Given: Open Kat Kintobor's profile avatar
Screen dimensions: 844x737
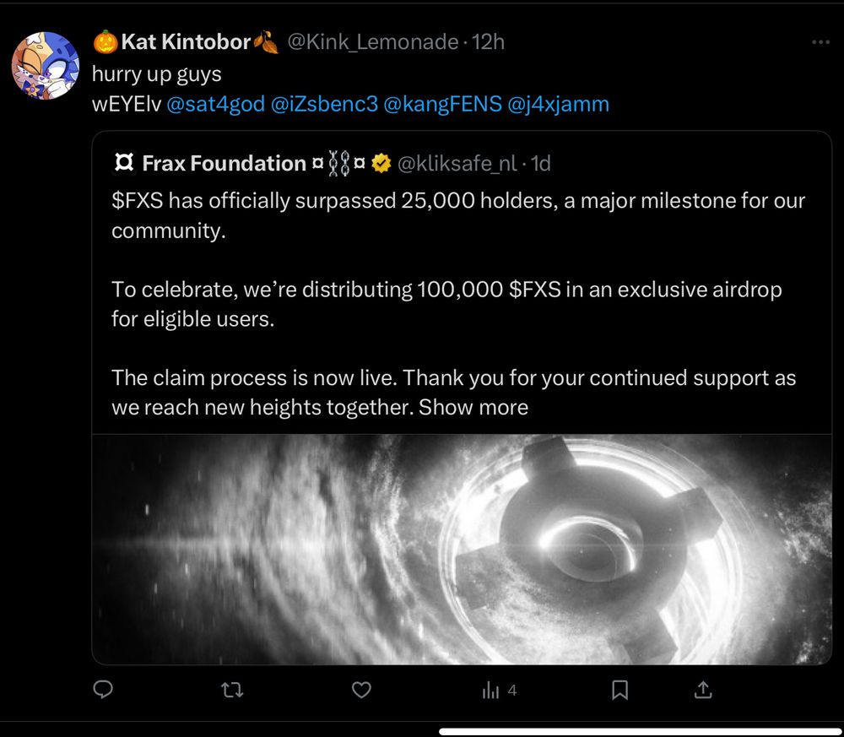Looking at the screenshot, I should (x=46, y=66).
